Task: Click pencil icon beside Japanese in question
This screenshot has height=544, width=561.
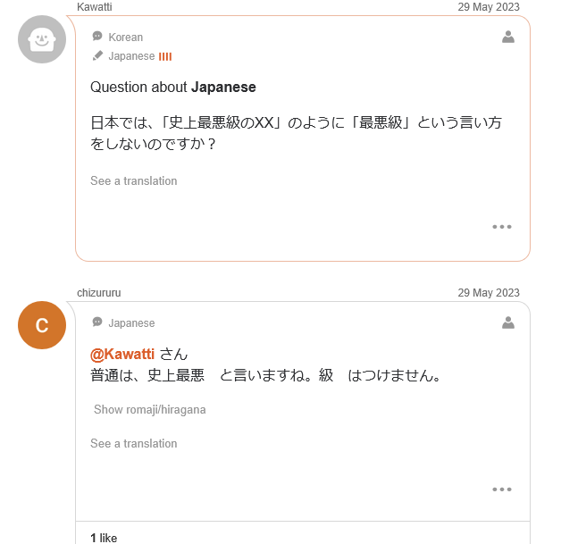Action: tap(97, 55)
